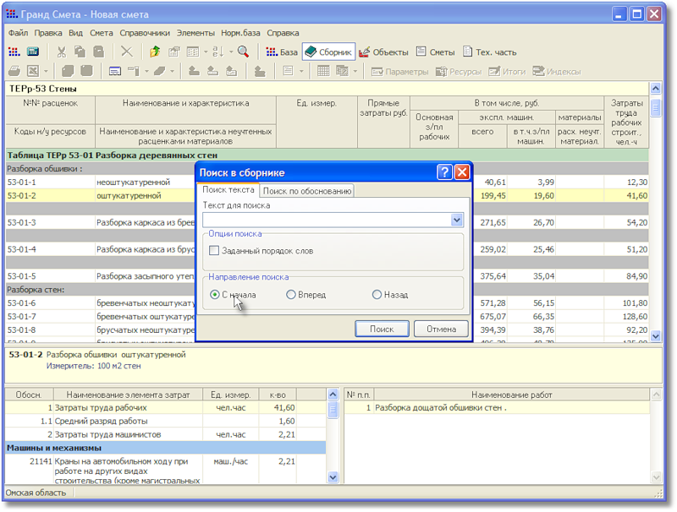Switch to the Поиск по обоснованию tab

point(307,191)
